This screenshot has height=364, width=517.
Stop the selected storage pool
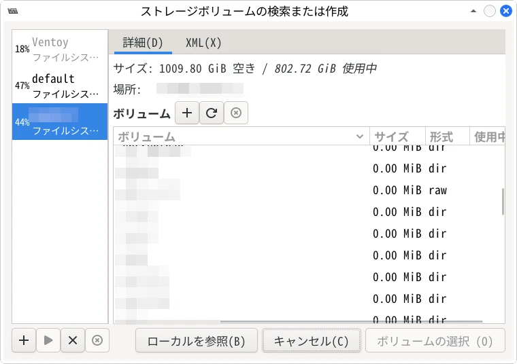(x=73, y=340)
